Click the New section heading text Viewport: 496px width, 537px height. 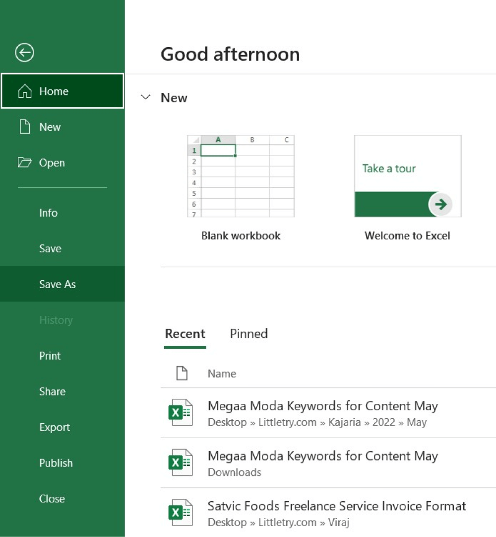(x=174, y=97)
